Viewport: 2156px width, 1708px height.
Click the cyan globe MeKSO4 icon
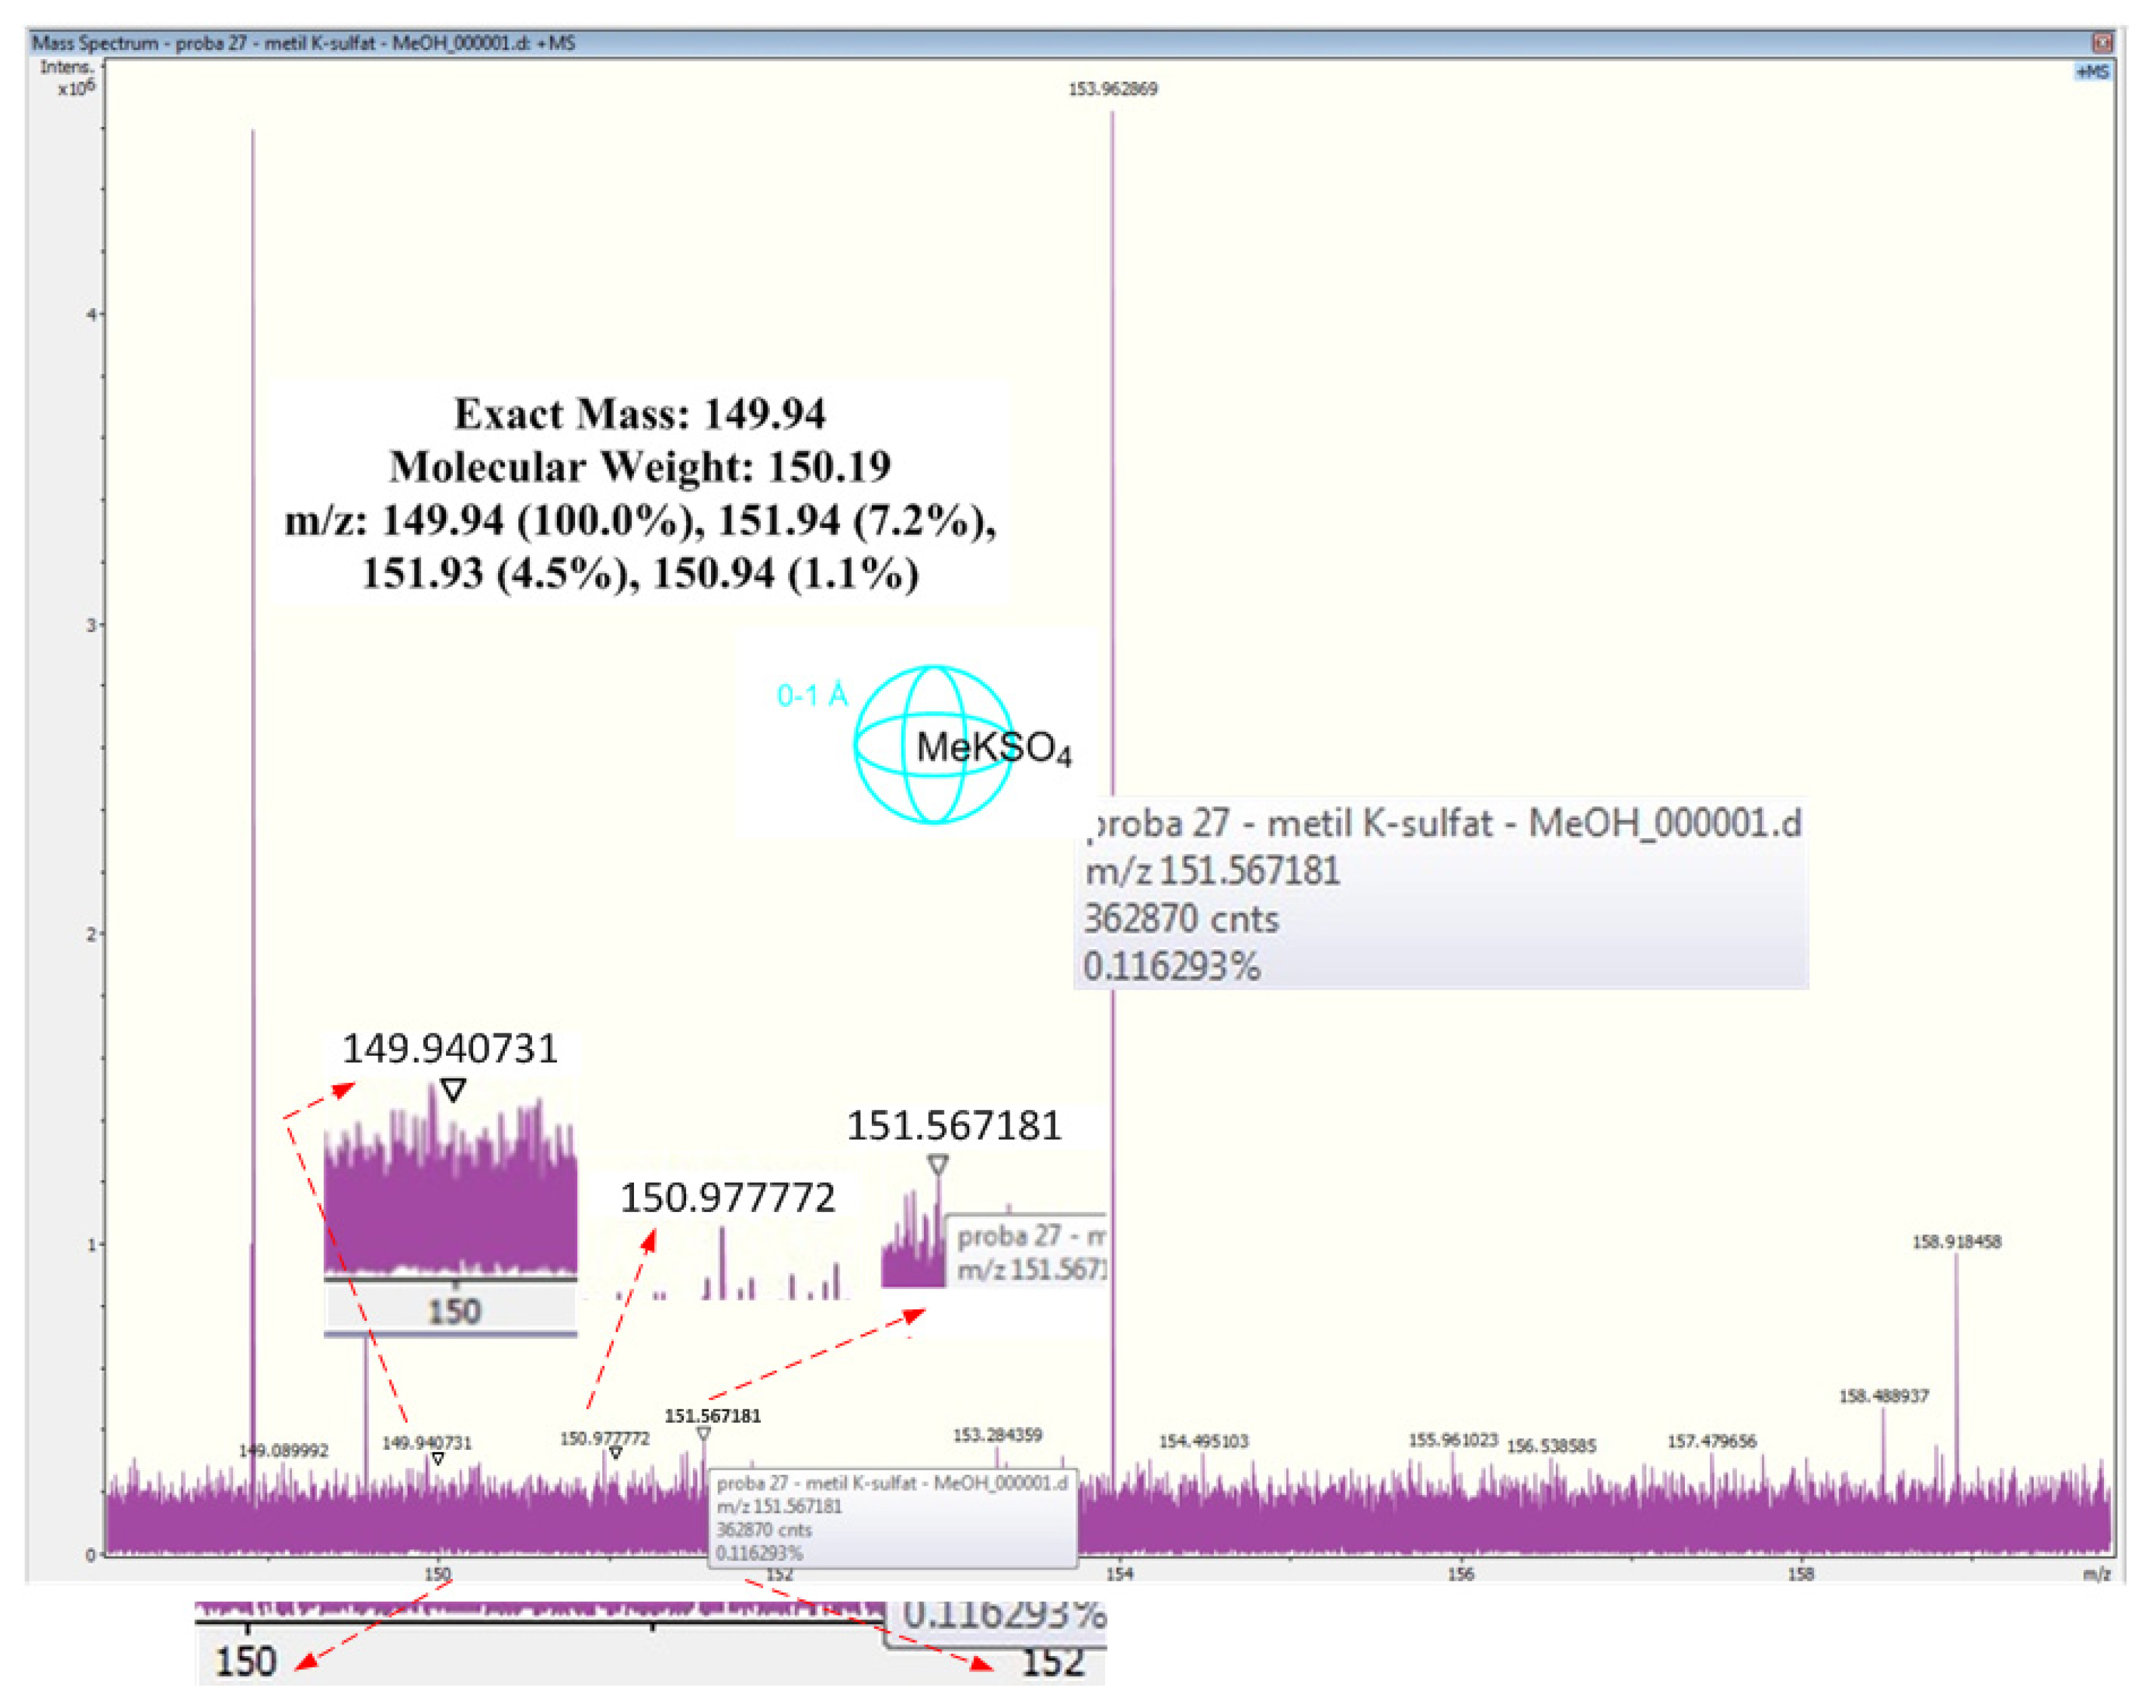934,745
